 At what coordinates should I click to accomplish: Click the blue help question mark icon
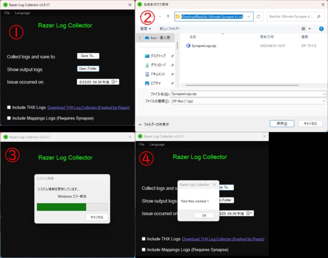point(321,28)
